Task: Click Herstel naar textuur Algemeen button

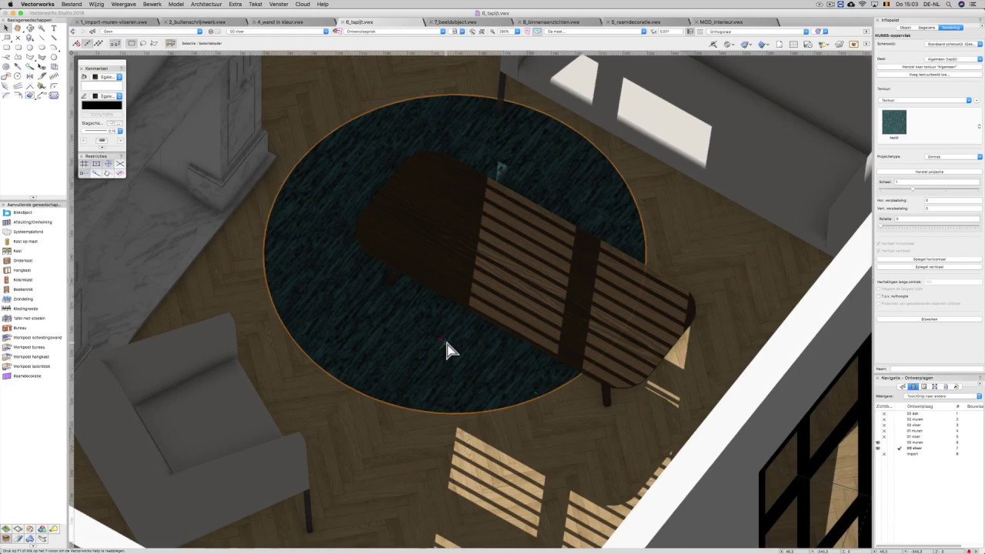Action: (930, 67)
